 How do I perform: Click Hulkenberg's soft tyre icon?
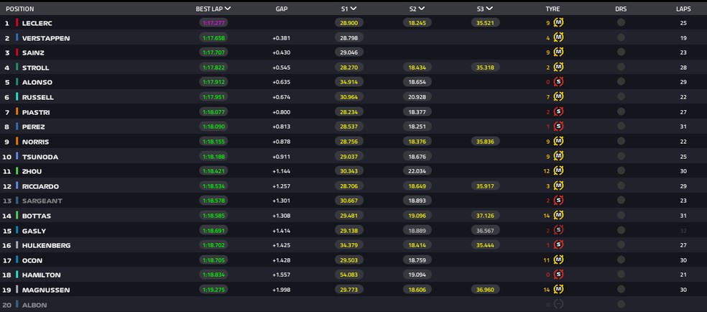tap(559, 245)
